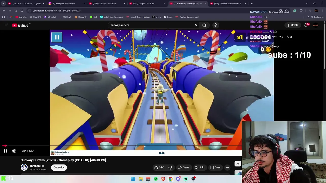
Task: Click the video title text
Action: point(63,160)
